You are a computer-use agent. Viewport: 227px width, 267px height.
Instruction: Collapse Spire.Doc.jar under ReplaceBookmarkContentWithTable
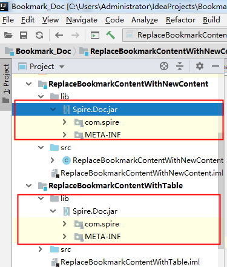53,211
